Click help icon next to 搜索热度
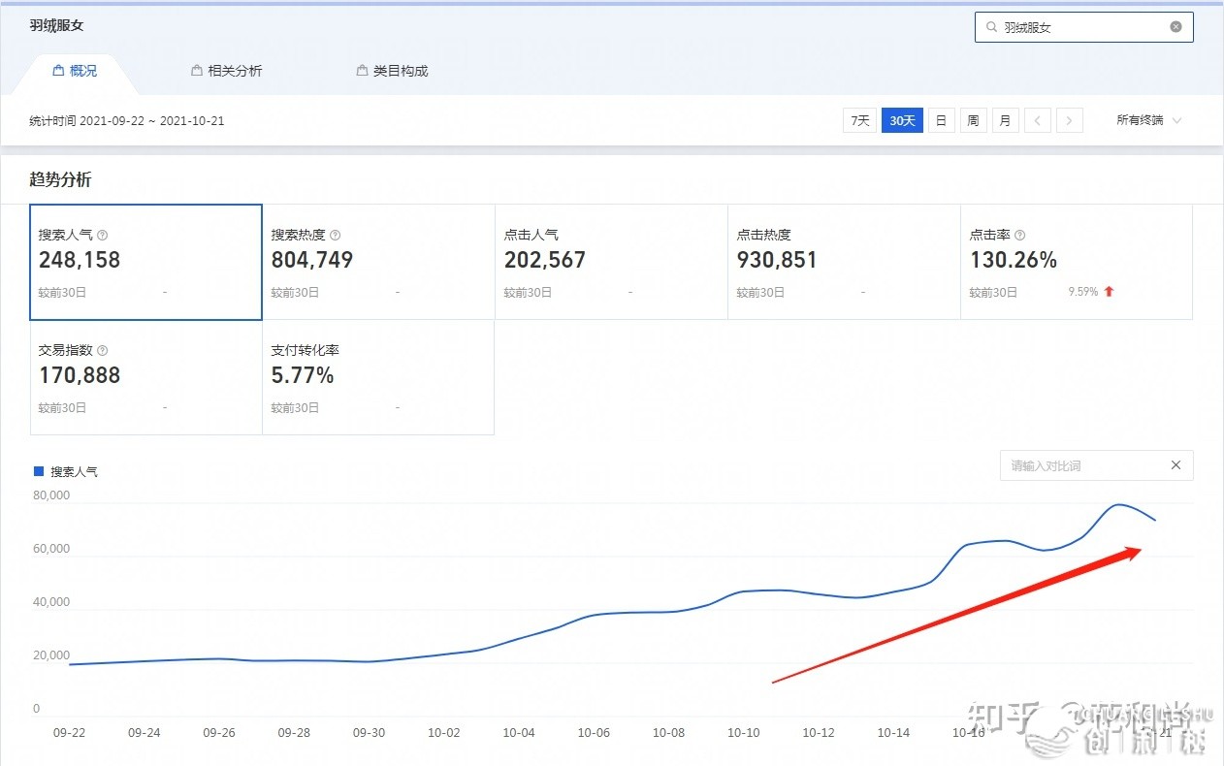 click(x=336, y=235)
